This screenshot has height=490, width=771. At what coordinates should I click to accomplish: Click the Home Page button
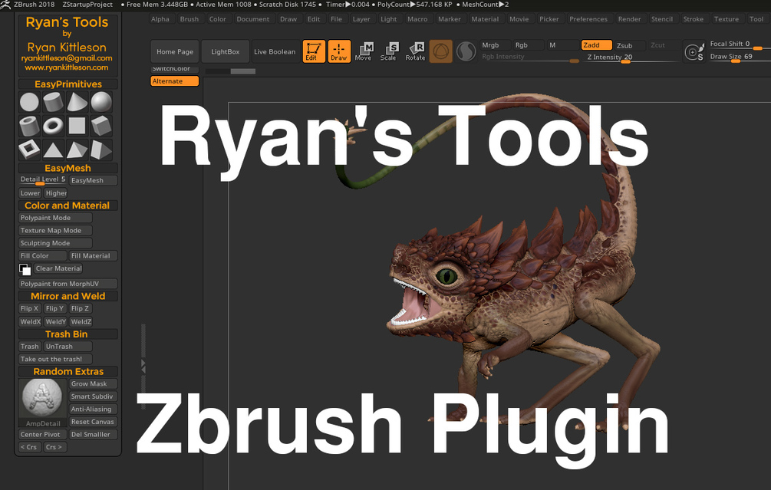tap(175, 51)
